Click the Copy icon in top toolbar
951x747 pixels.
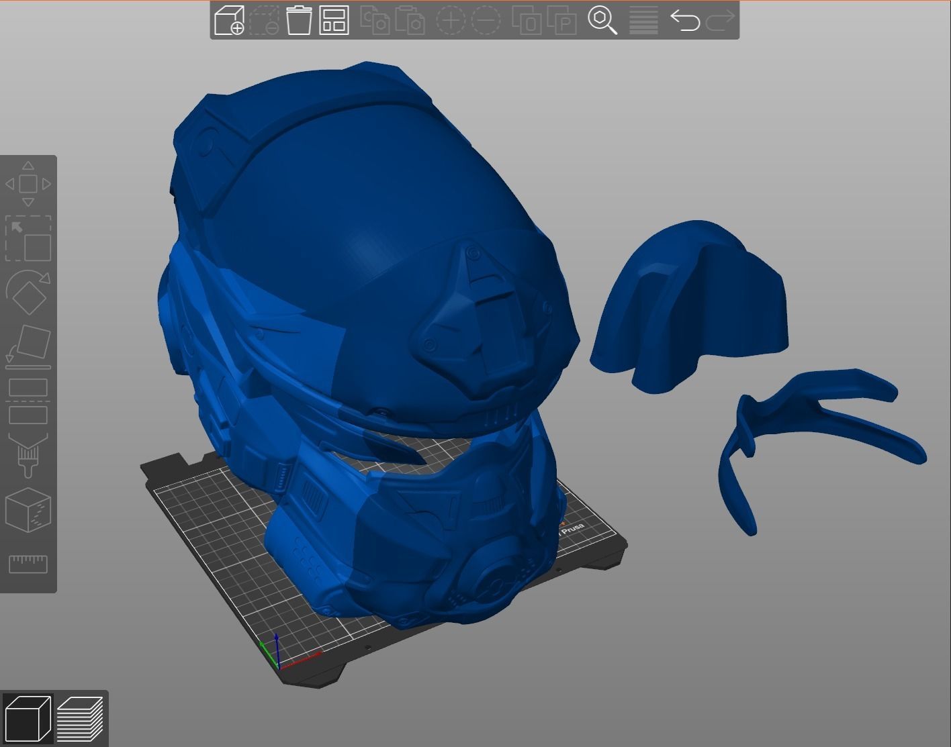(x=375, y=20)
